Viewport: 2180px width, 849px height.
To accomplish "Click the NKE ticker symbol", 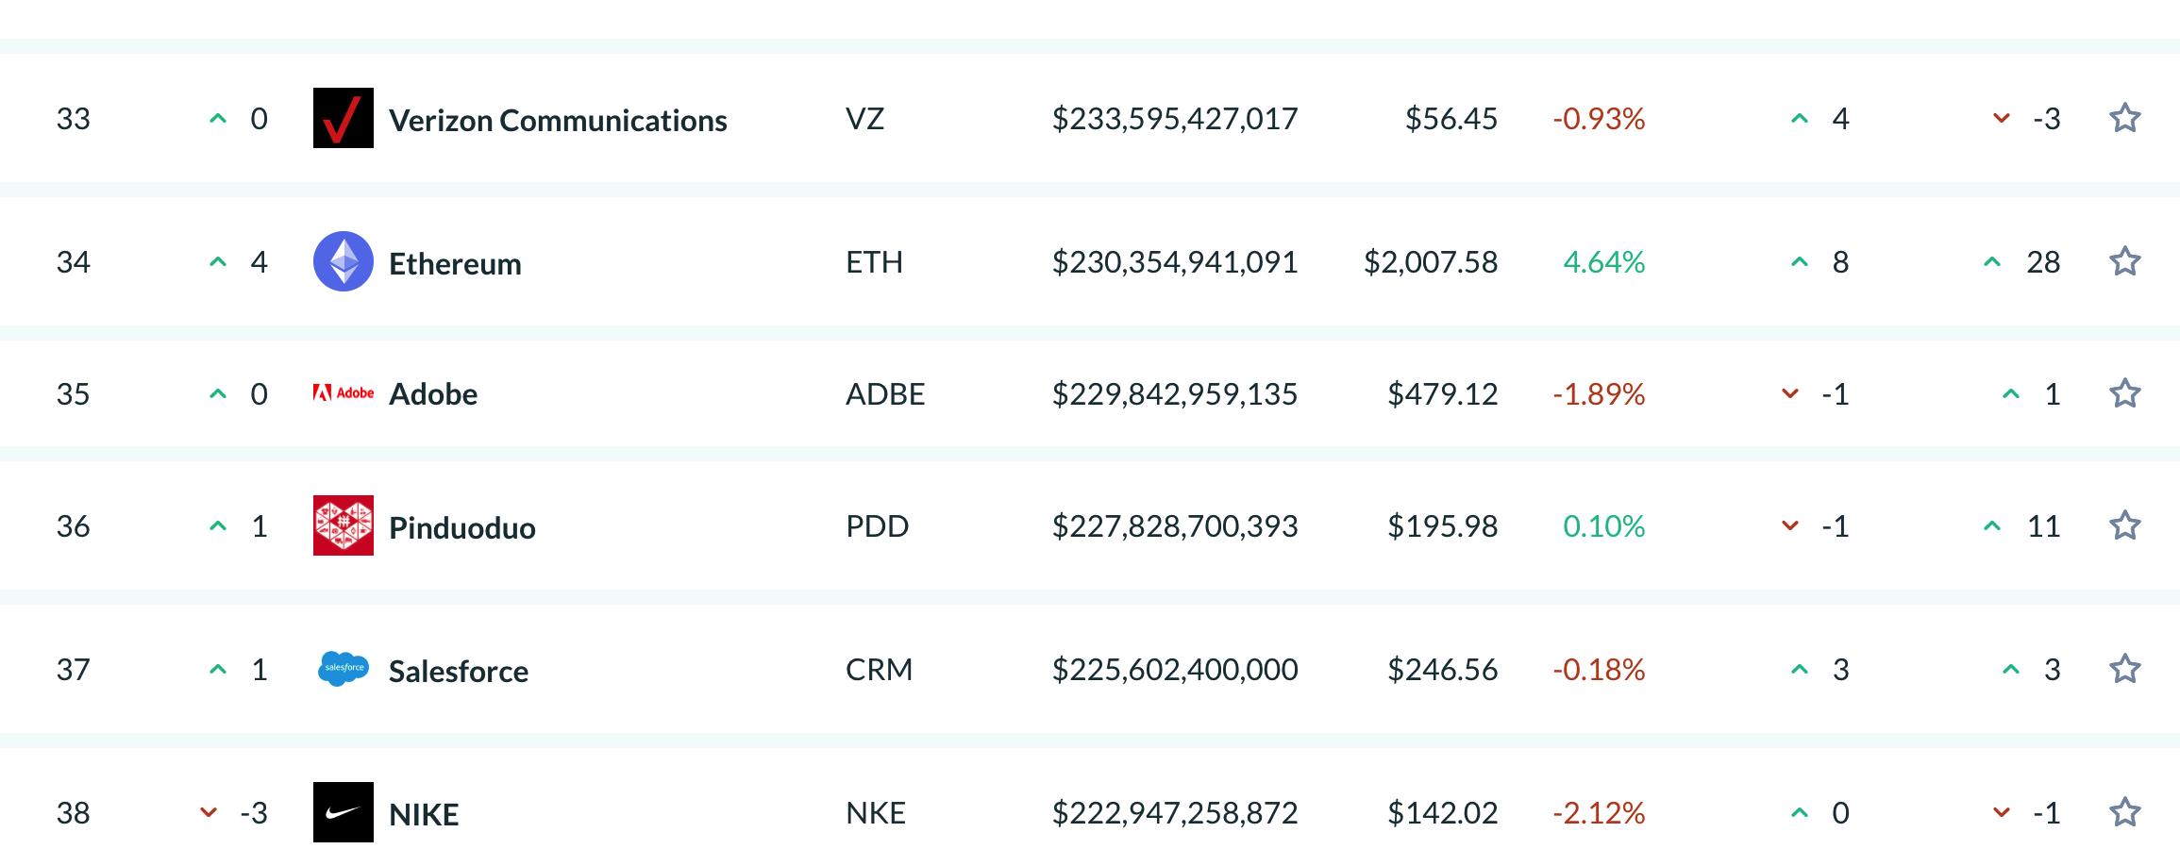I will [875, 812].
